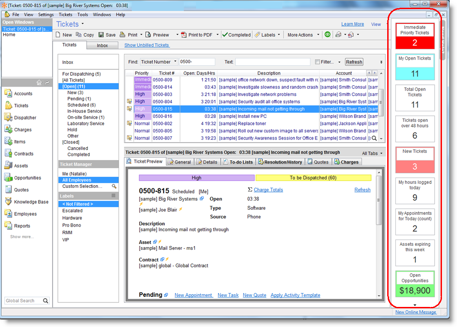Open the Dispatcher icon in sidebar
457x327 pixels.
click(8, 118)
